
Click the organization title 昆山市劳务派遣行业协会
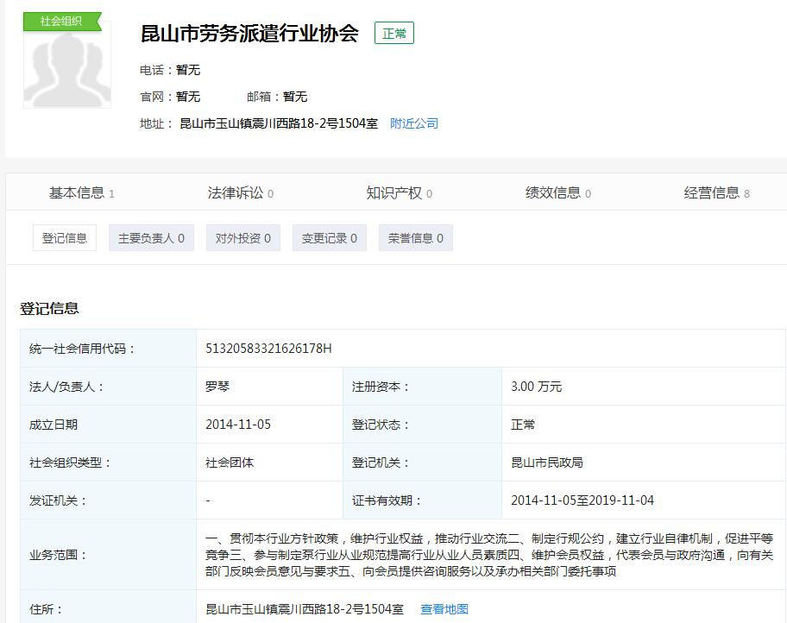[x=249, y=34]
